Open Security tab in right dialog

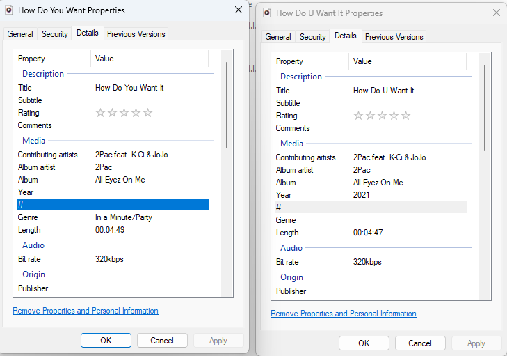coord(312,37)
